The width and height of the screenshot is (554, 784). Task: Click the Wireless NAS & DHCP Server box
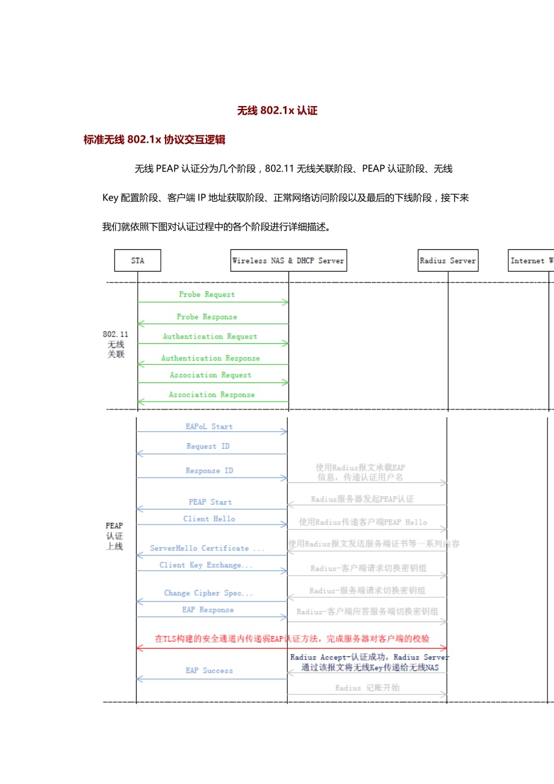(288, 261)
